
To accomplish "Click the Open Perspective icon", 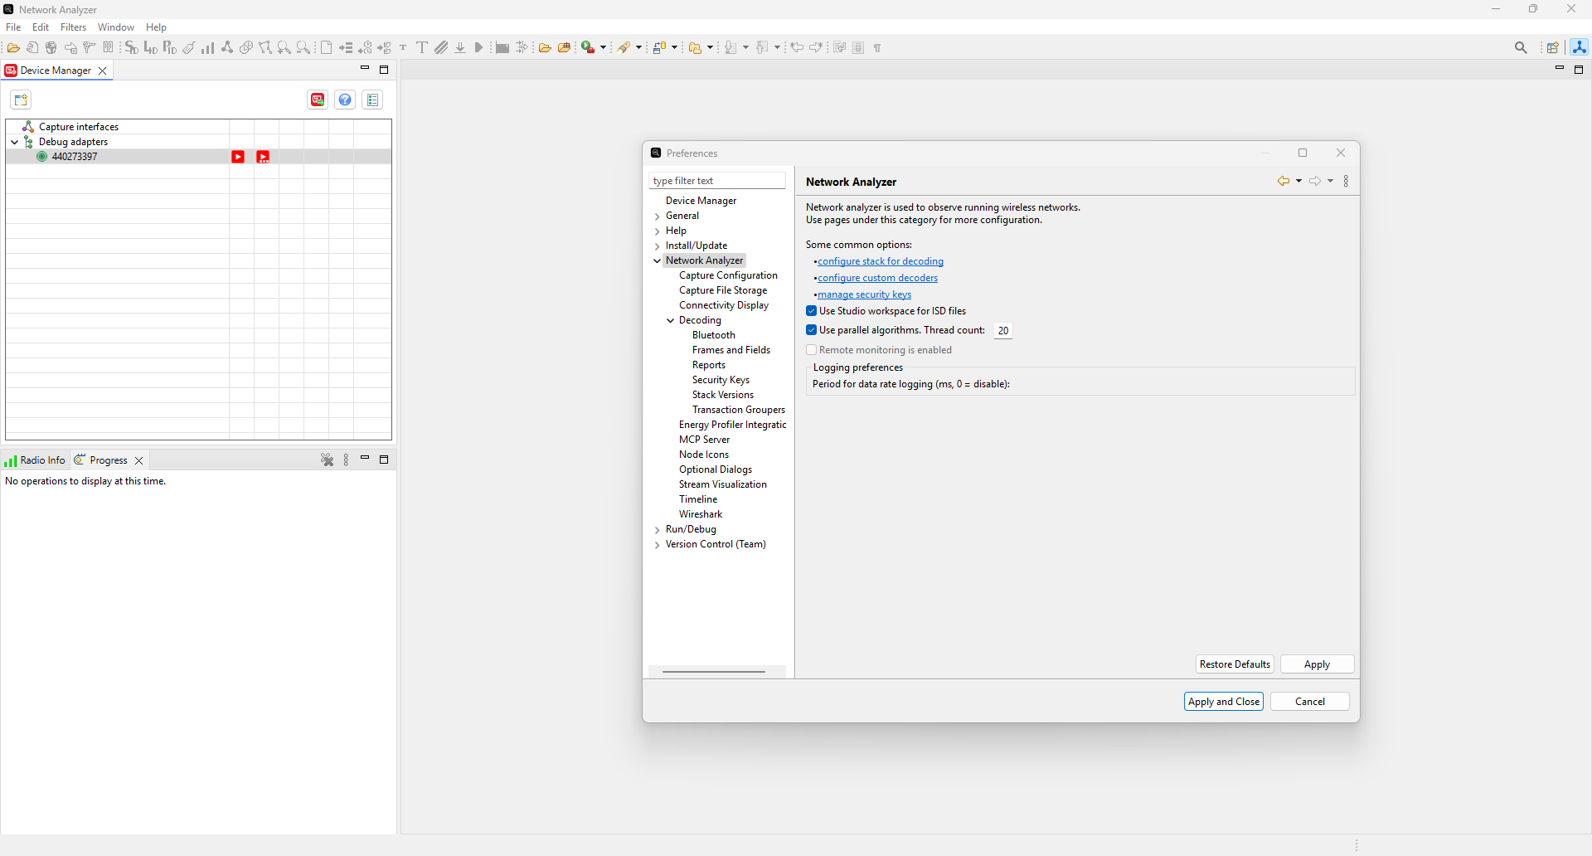I will tap(1552, 47).
